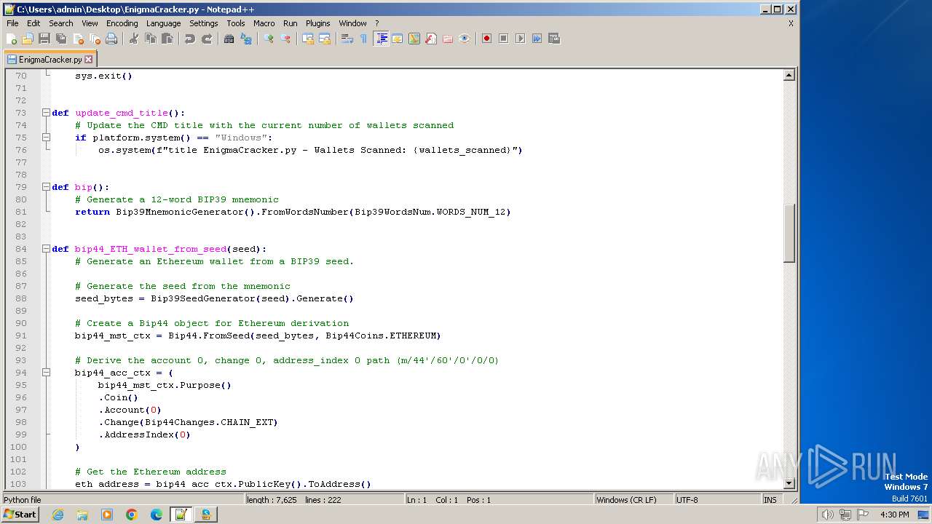932x524 pixels.
Task: Collapse the update_cmd_title function fold marker
Action: coord(46,113)
